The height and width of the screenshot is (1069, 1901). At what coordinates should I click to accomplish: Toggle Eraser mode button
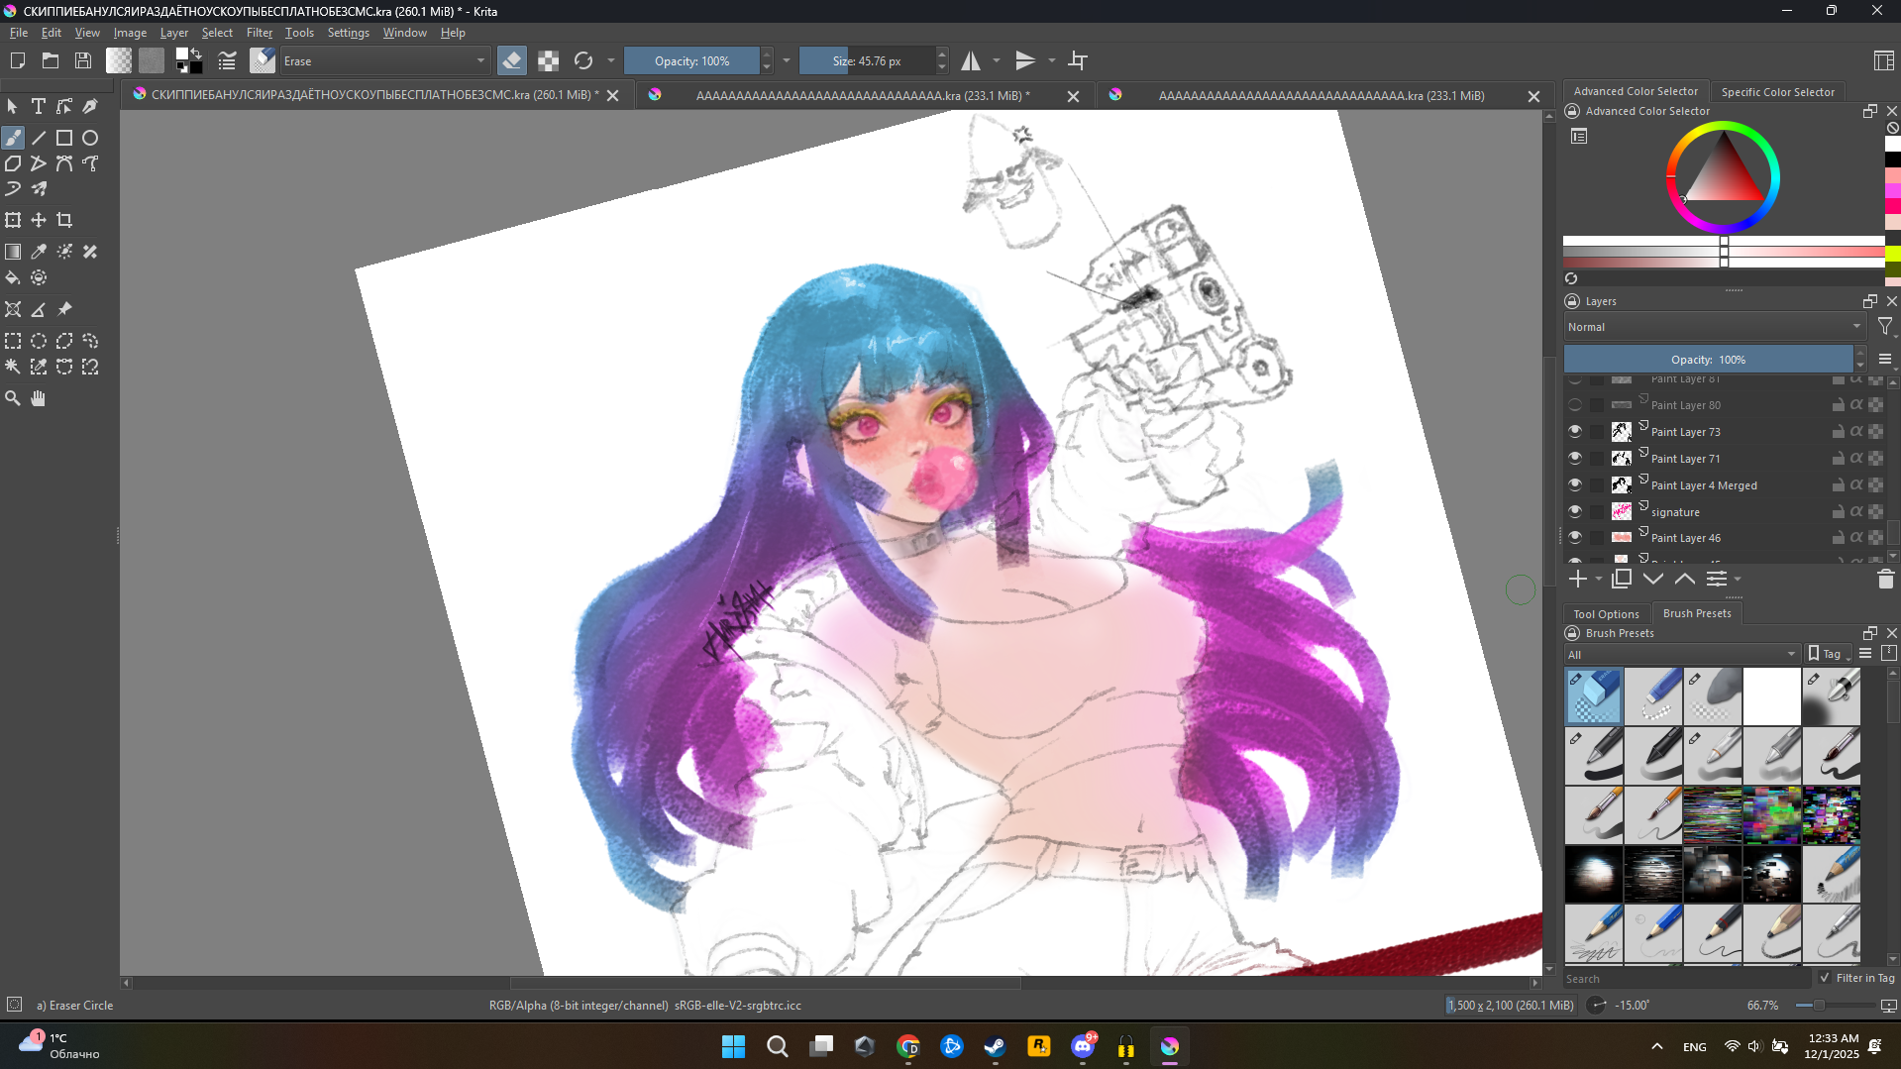pyautogui.click(x=512, y=60)
